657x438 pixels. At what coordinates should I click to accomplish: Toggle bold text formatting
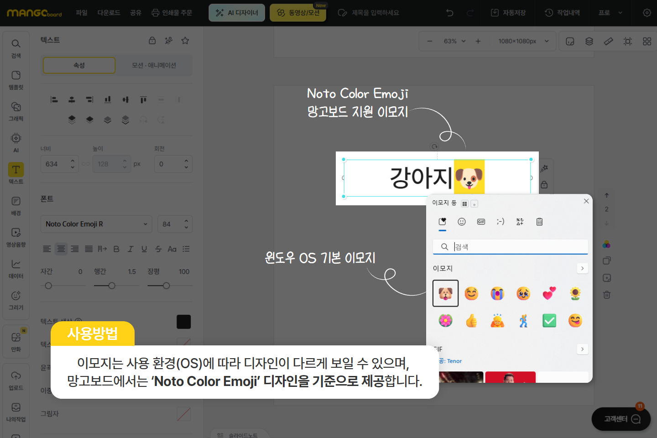pyautogui.click(x=116, y=249)
